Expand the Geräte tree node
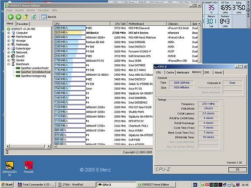The width and height of the screenshot is (251, 188). point(9,60)
